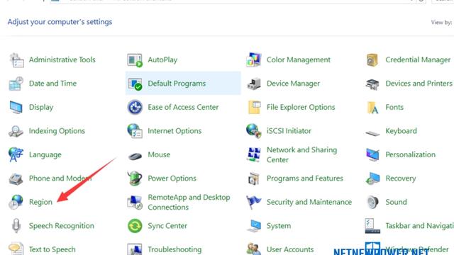
Task: Open Default Programs link
Action: pyautogui.click(x=177, y=84)
